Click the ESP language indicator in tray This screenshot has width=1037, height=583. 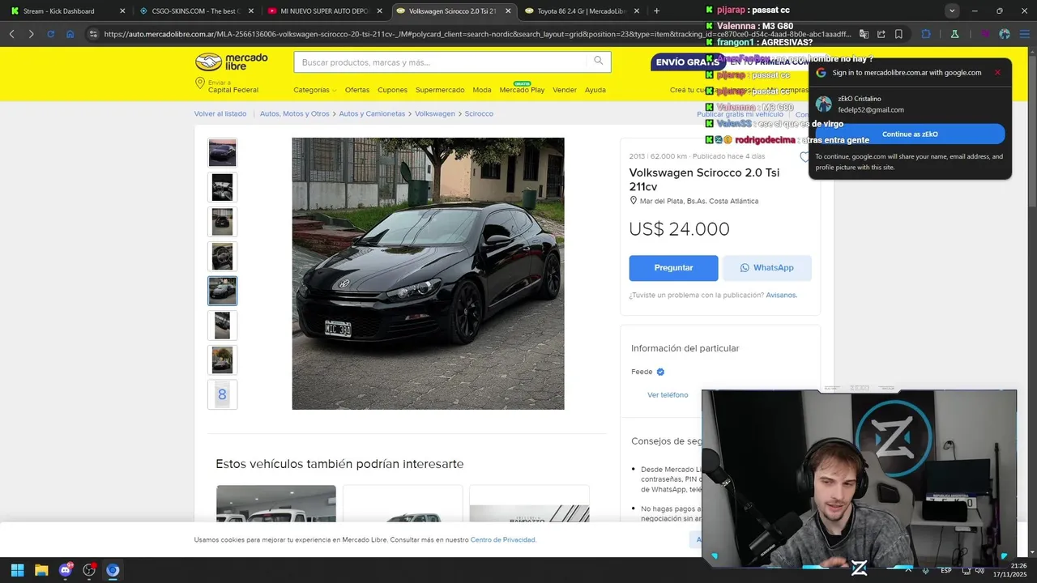[x=945, y=570]
